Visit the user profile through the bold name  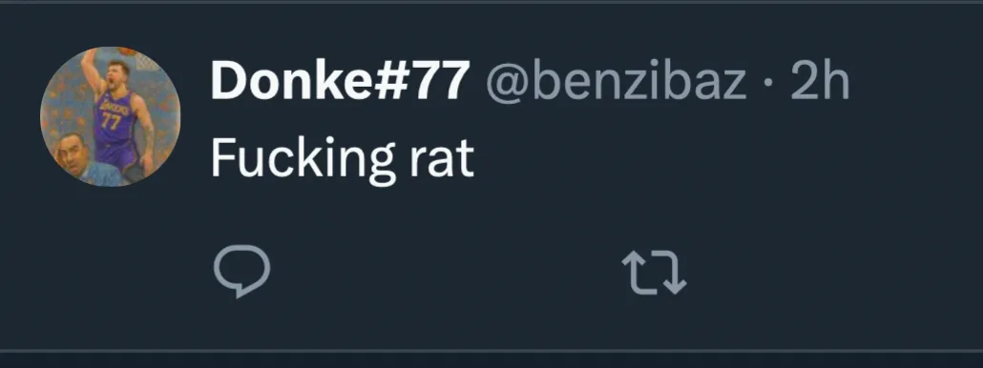click(341, 81)
